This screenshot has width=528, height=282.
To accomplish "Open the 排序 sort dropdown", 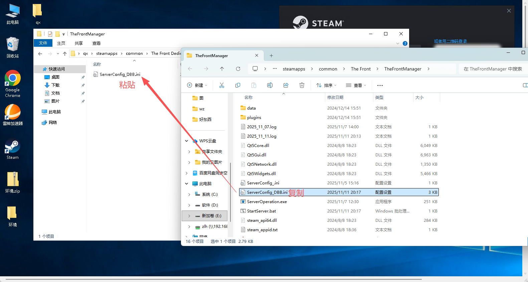I will click(x=326, y=85).
